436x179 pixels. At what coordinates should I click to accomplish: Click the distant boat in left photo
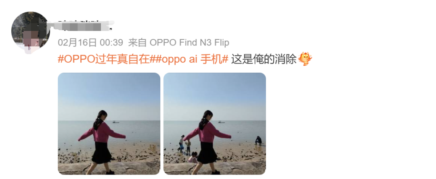click(x=116, y=122)
